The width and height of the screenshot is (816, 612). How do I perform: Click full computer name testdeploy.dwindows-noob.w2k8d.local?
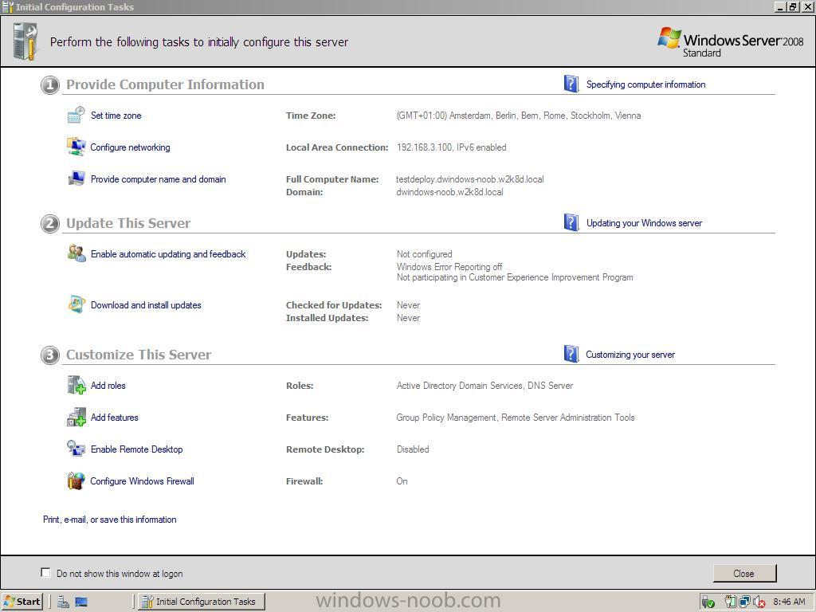coord(470,179)
